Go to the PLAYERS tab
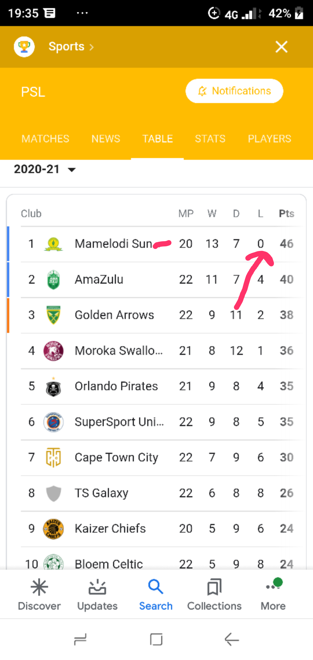This screenshot has width=313, height=660. click(x=269, y=139)
